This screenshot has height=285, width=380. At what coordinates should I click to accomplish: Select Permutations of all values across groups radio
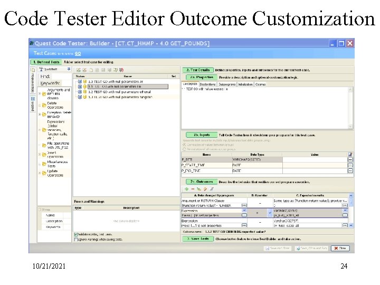(184, 149)
